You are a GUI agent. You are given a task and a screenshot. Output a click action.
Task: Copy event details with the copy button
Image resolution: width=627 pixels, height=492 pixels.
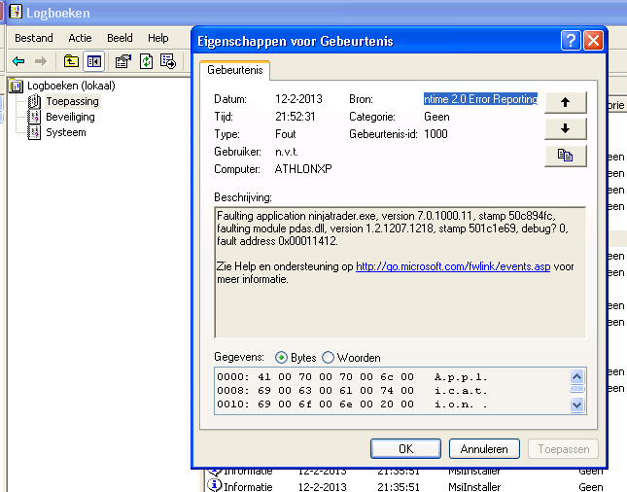click(x=566, y=156)
